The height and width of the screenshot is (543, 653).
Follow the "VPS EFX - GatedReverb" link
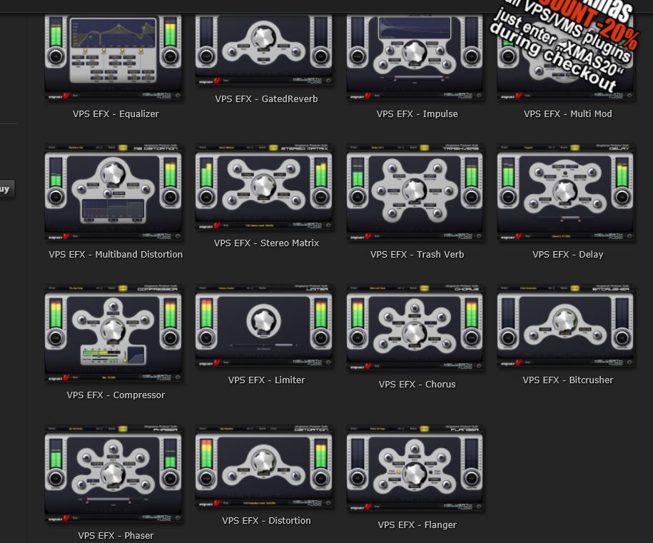point(266,98)
